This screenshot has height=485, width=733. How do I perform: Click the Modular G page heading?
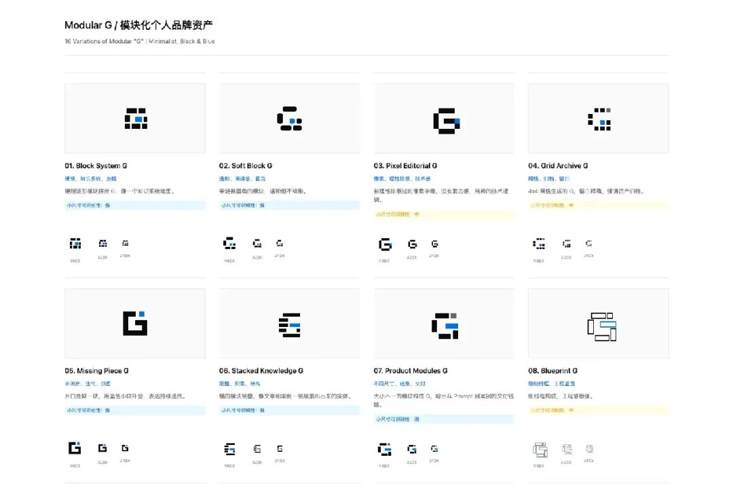(138, 25)
